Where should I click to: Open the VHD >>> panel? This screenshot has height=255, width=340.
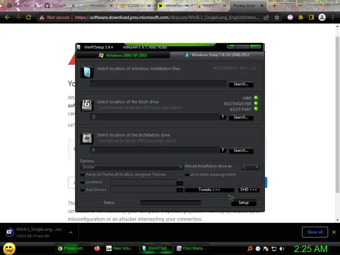click(x=248, y=190)
